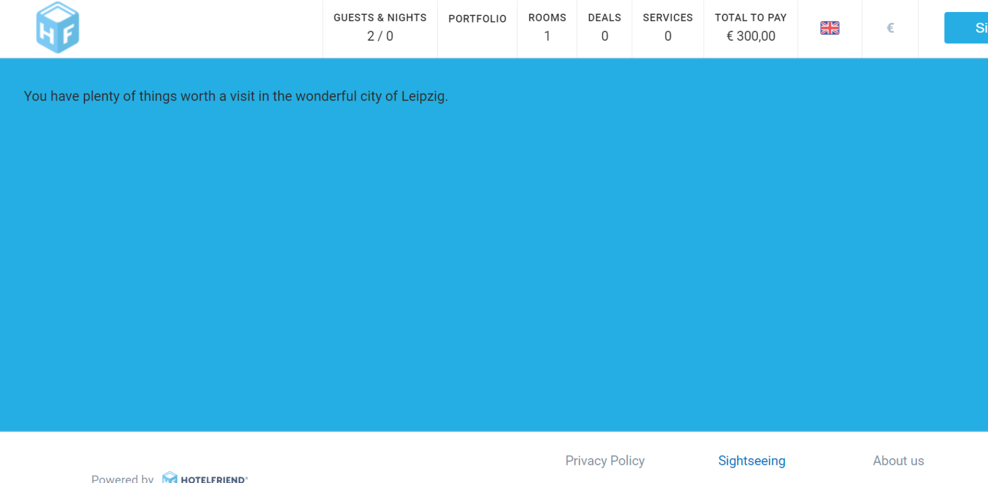
Task: Click the € 300,00 total amount
Action: pyautogui.click(x=751, y=36)
